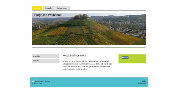Click the Herzlich willkommen! heading
This screenshot has height=111, width=178.
coord(74,56)
